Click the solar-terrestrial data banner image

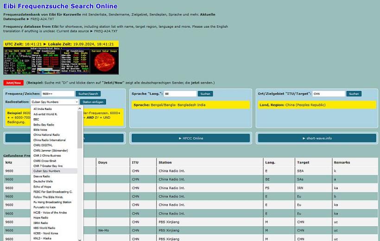tap(61, 61)
